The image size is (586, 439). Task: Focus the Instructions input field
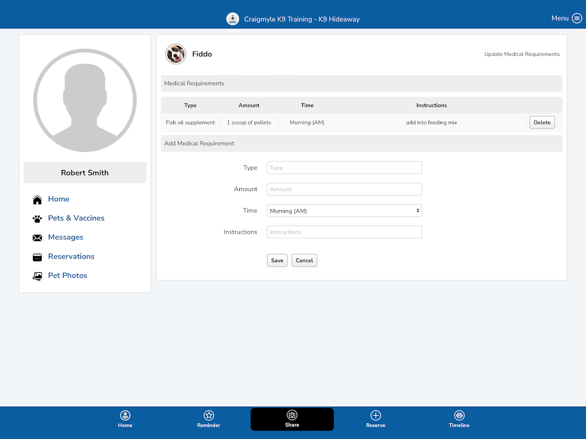[344, 232]
